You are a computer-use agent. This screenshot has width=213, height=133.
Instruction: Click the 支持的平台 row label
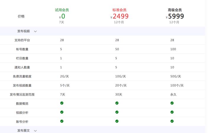22,40
